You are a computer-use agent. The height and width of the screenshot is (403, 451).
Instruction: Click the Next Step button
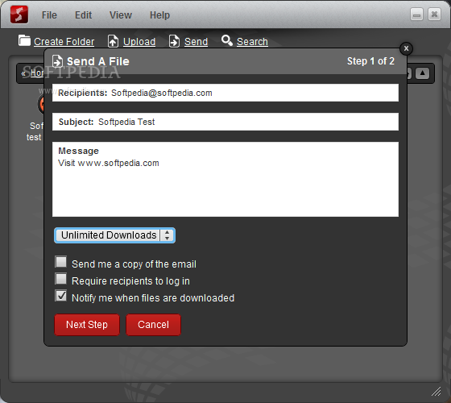87,325
